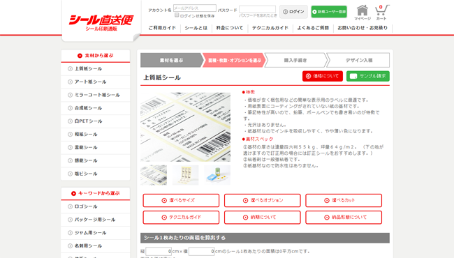
Task: Click the yen icon on 価格について
Action: tap(308, 76)
